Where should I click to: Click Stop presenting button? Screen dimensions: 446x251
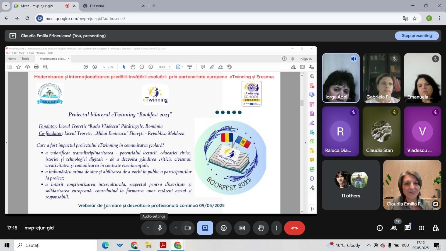[417, 36]
